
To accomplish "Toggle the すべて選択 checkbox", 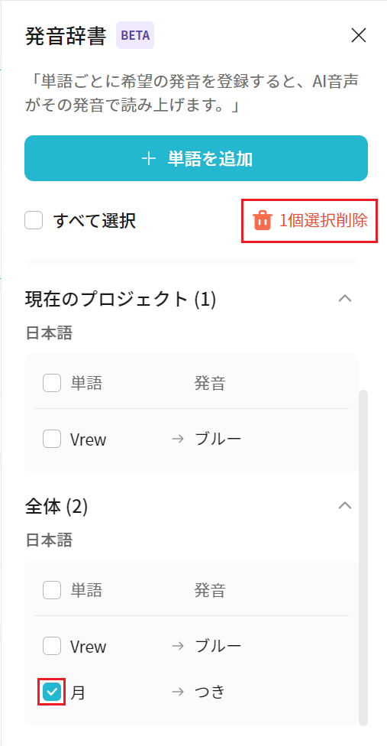I will [x=34, y=220].
